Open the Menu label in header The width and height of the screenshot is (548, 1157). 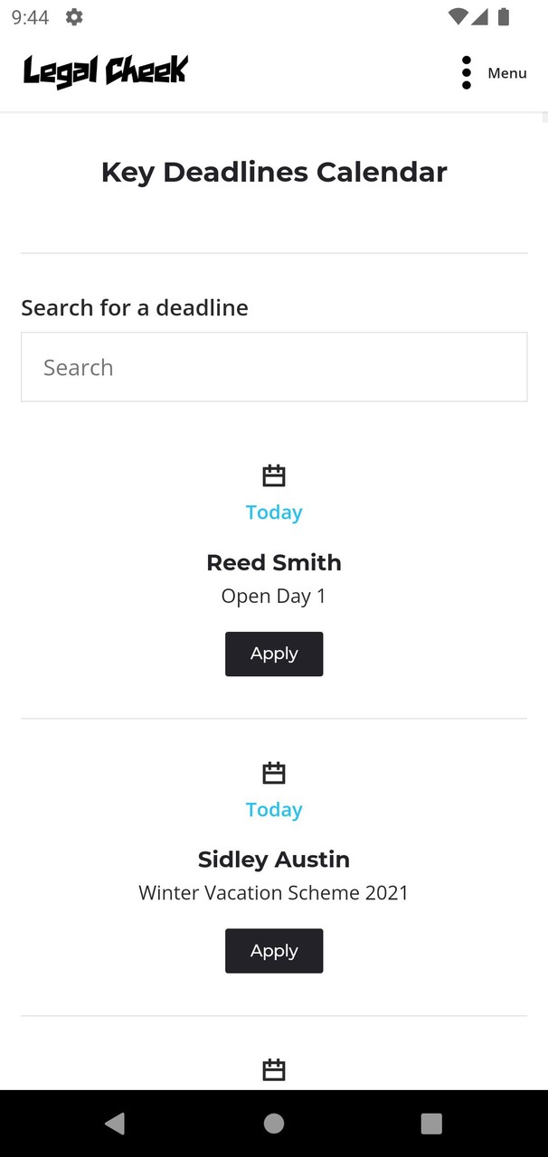506,73
